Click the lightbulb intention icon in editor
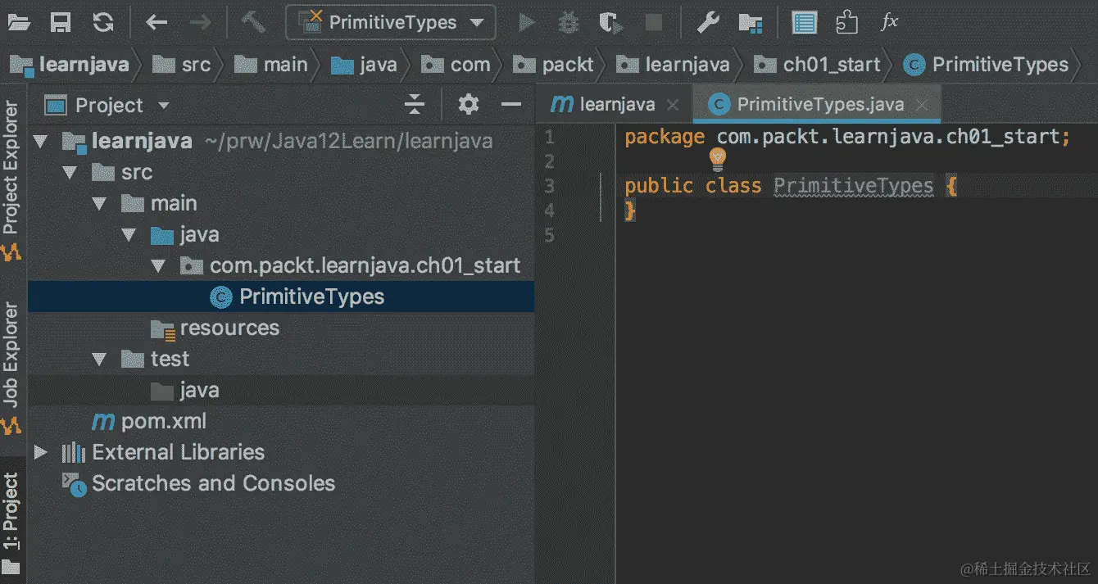 pos(718,159)
